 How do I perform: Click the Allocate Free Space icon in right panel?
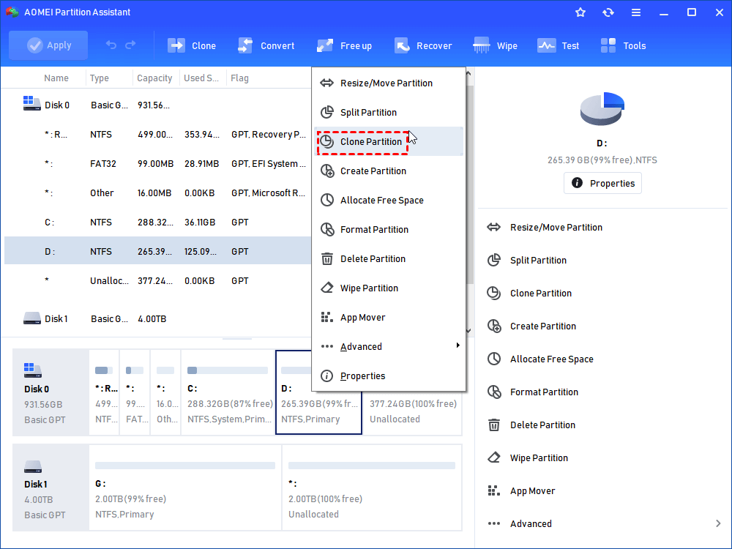coord(494,359)
